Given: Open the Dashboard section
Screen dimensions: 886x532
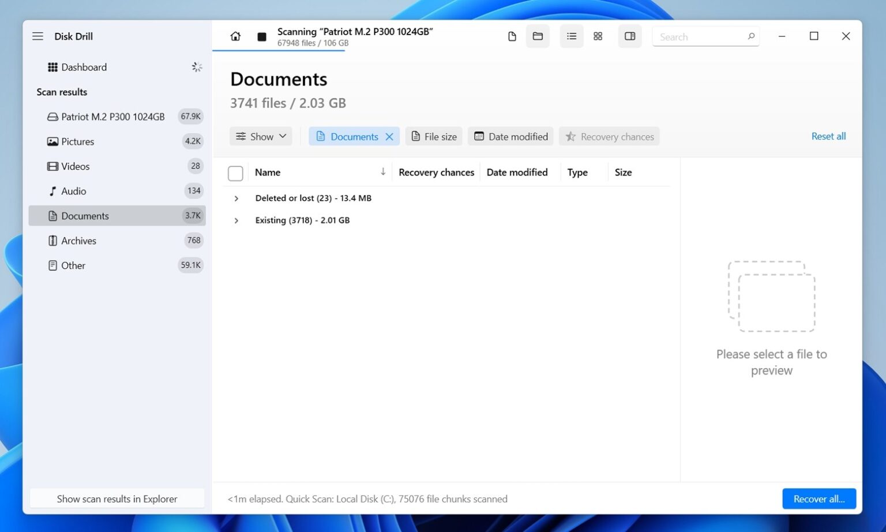Looking at the screenshot, I should click(x=84, y=67).
